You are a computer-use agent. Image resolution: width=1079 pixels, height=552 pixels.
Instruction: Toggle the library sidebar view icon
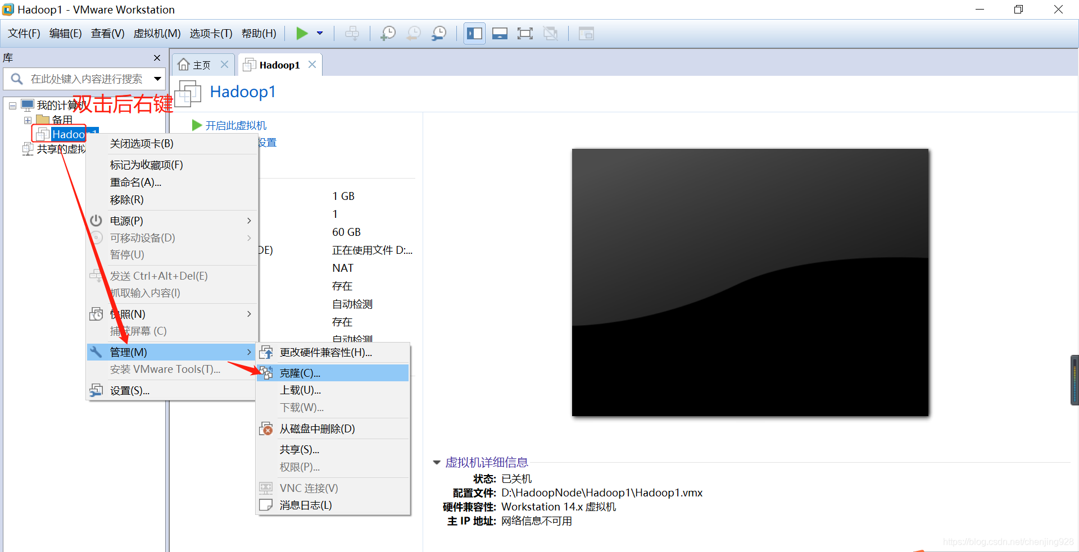[x=475, y=34]
